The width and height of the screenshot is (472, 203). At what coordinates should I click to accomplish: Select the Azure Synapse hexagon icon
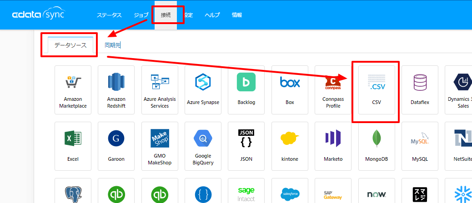tap(203, 82)
